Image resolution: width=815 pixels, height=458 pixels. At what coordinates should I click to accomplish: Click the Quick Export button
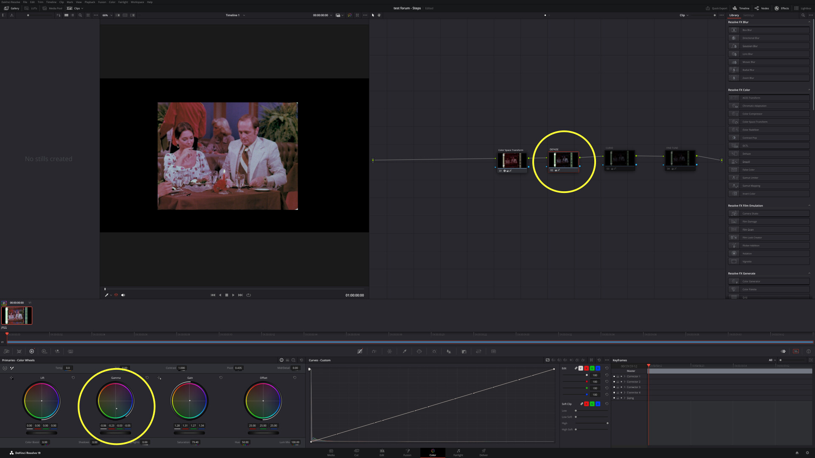coord(717,8)
